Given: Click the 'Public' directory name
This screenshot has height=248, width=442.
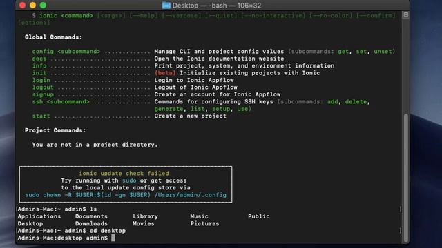Looking at the screenshot, I should pyautogui.click(x=259, y=216).
